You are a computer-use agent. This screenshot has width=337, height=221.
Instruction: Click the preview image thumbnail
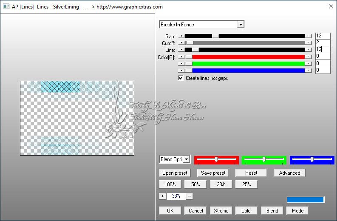[x=77, y=118]
